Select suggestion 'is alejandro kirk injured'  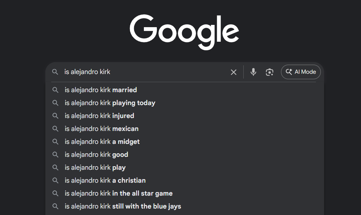coord(185,116)
